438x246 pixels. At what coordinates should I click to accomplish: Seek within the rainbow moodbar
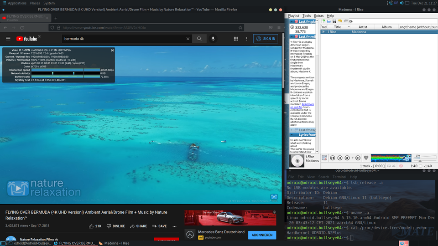(391, 158)
